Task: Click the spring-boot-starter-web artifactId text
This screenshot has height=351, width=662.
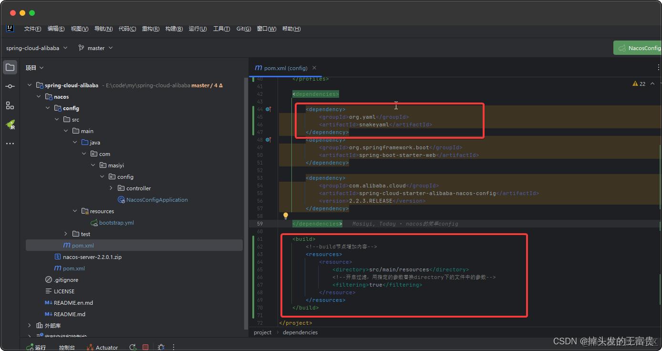Action: tap(397, 155)
